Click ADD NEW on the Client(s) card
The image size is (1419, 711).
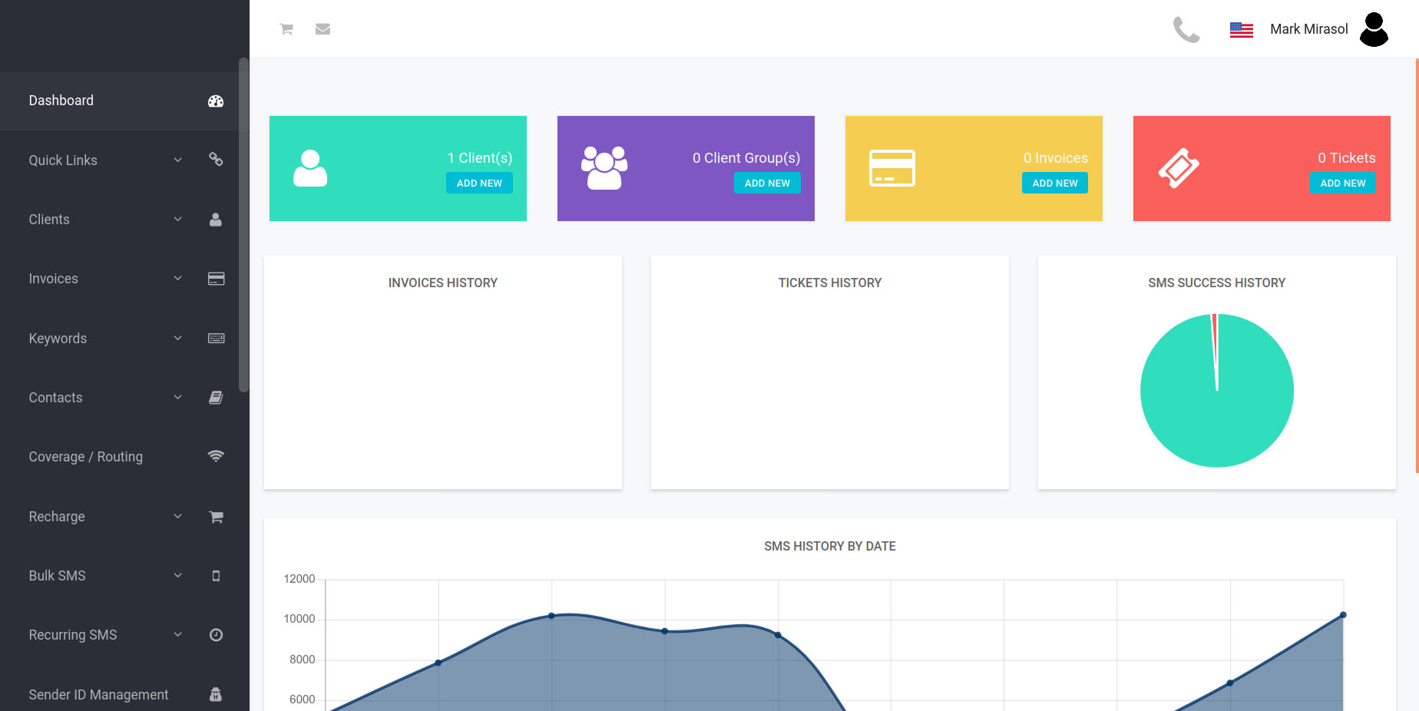click(x=479, y=183)
